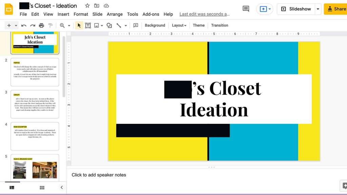Image resolution: width=347 pixels, height=195 pixels.
Task: Insert a text box
Action: click(88, 25)
